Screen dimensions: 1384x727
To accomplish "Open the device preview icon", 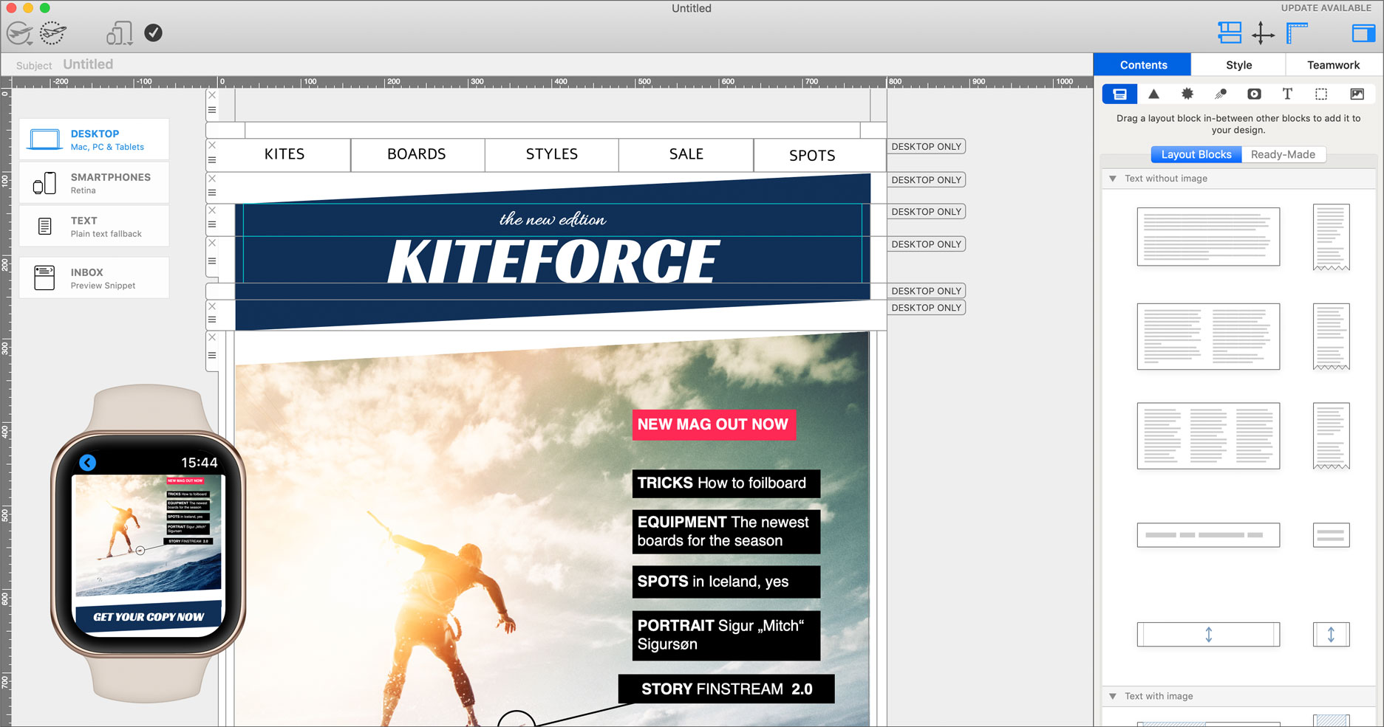I will (x=119, y=33).
